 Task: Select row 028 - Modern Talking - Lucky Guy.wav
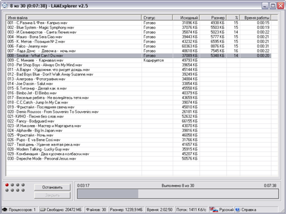click(x=139, y=149)
